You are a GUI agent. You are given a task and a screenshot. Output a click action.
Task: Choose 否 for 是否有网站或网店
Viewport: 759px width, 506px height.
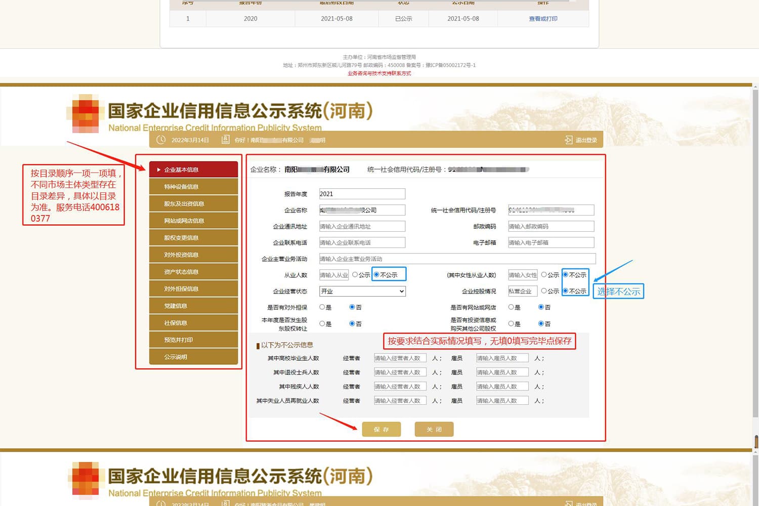pos(541,307)
